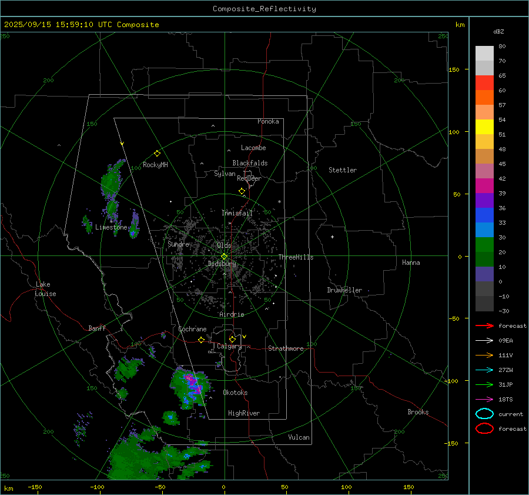Select the orange 111V arrow legend icon
Screen dimensions: 529x495
coord(484,355)
